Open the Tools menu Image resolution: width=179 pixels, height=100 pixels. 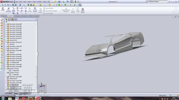click(x=34, y=2)
